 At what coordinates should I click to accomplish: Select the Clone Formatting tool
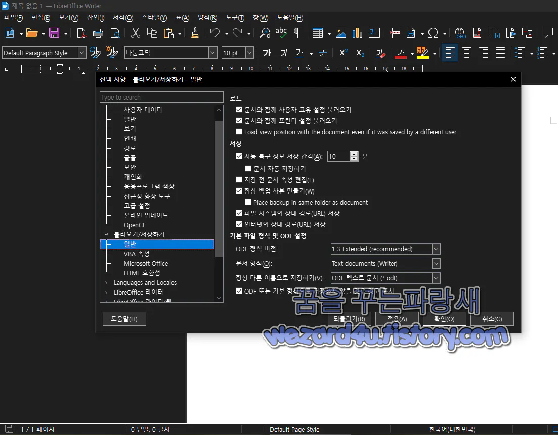[x=195, y=33]
